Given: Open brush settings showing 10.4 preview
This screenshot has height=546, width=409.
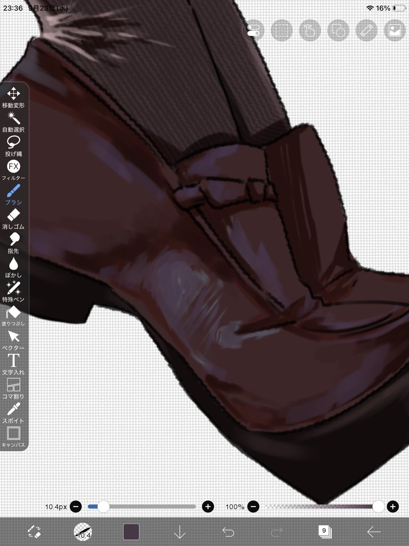Looking at the screenshot, I should 83,531.
